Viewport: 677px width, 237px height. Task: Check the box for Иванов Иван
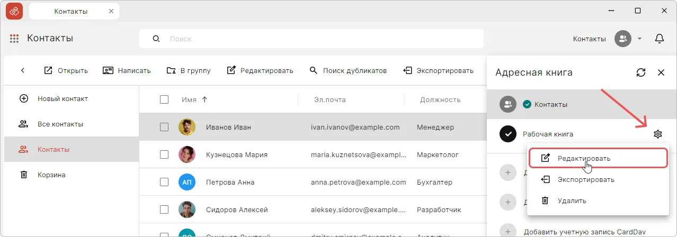click(164, 127)
